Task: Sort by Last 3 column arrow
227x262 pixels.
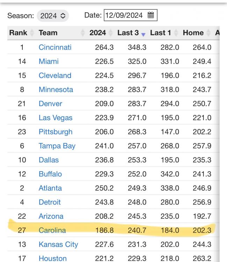Action: pyautogui.click(x=144, y=34)
